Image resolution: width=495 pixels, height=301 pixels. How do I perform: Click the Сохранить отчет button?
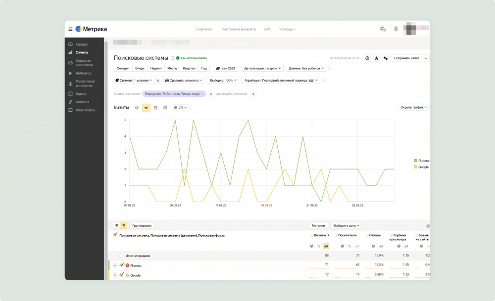[406, 58]
